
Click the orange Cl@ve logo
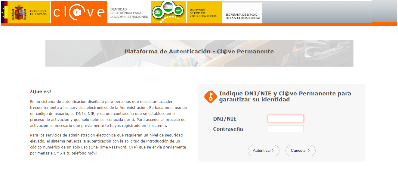(79, 12)
